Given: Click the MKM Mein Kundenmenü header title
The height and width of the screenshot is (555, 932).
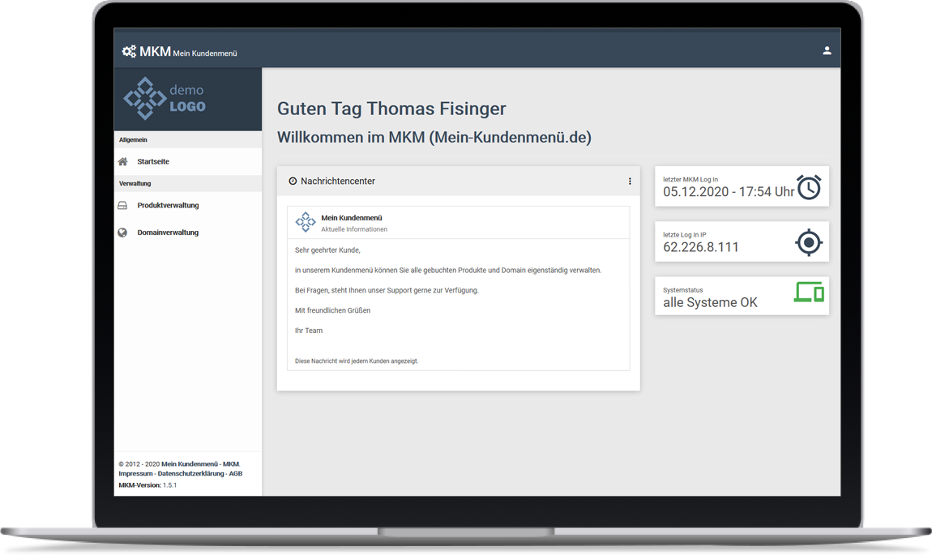Looking at the screenshot, I should (x=188, y=52).
